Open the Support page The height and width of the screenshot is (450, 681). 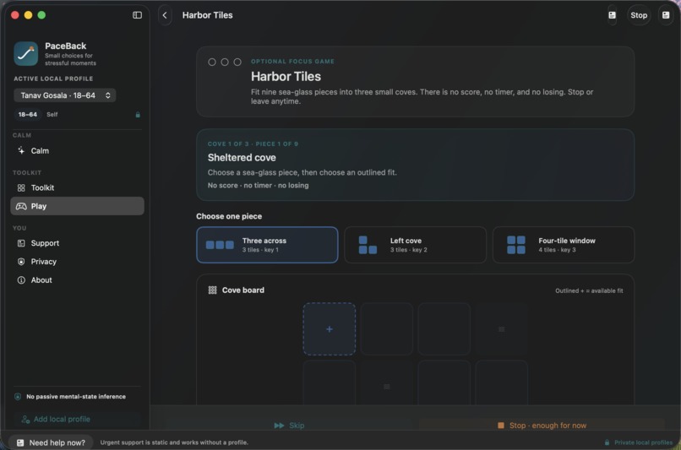point(77,243)
